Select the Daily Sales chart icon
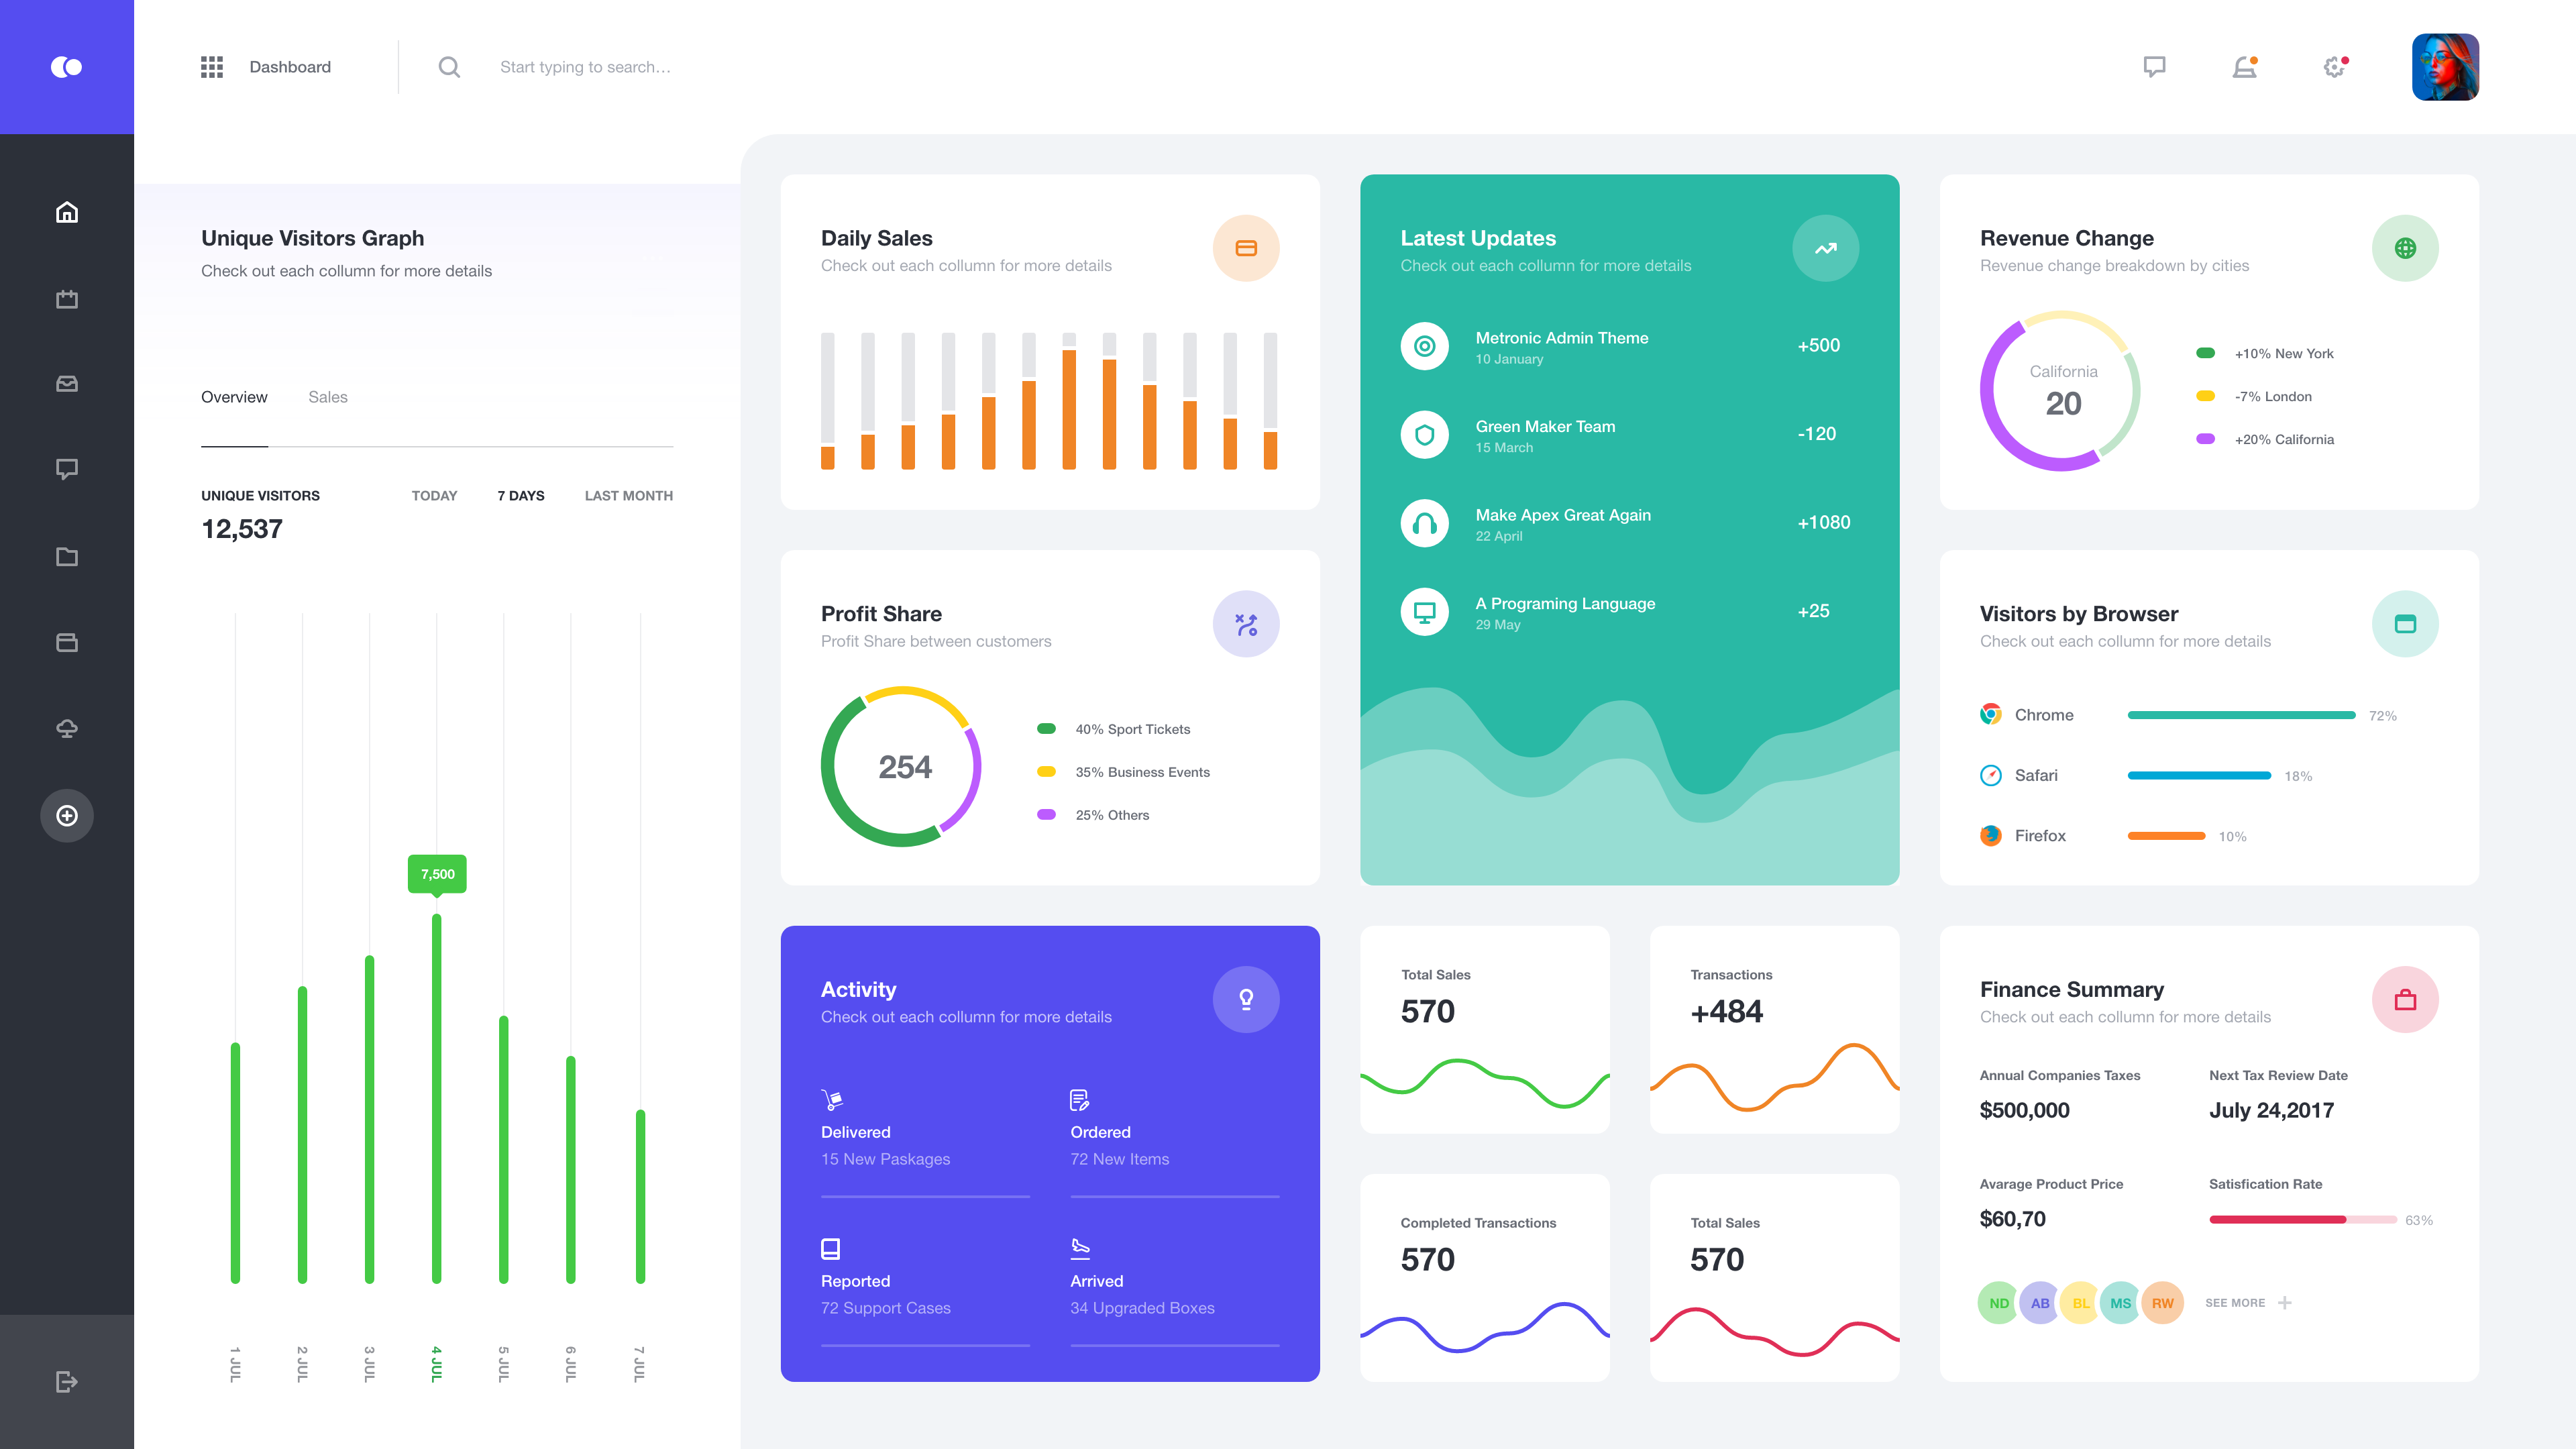The height and width of the screenshot is (1449, 2576). click(1247, 248)
